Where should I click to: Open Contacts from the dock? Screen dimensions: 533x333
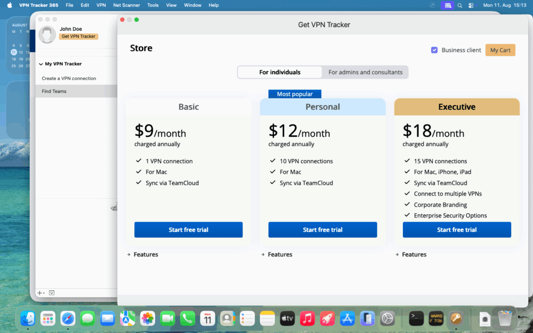pyautogui.click(x=227, y=318)
